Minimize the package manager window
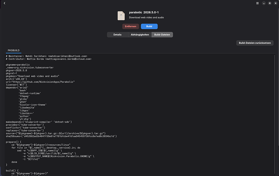The width and height of the screenshot is (279, 176). (264, 3)
